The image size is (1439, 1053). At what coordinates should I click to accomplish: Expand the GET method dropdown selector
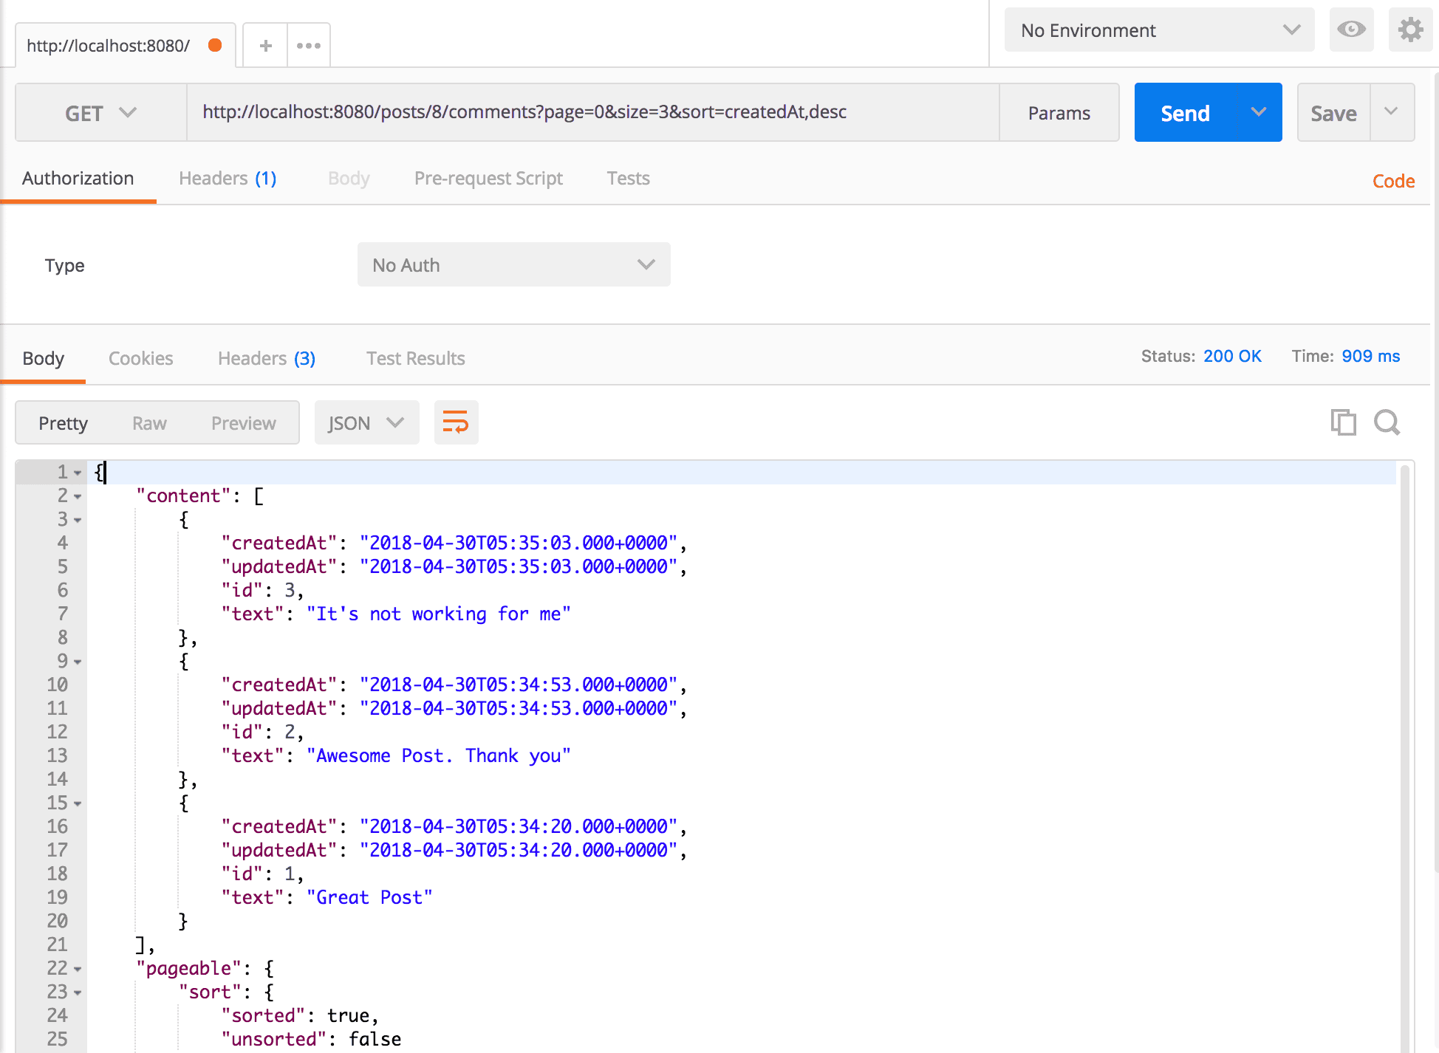[100, 112]
